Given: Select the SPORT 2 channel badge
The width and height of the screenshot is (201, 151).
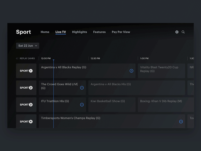Looking at the screenshot, I should point(26,88).
